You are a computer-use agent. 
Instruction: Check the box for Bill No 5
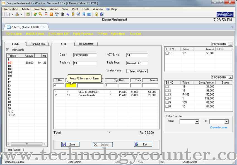(167, 102)
